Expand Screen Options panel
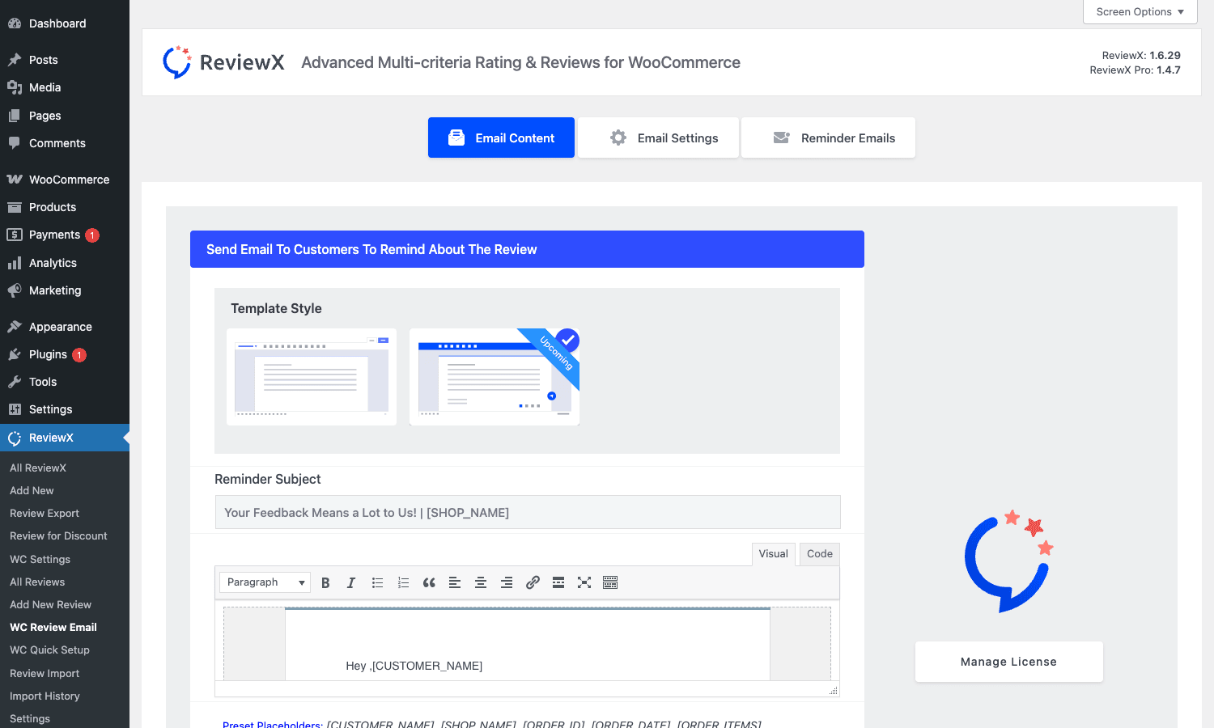The height and width of the screenshot is (728, 1214). pyautogui.click(x=1140, y=11)
